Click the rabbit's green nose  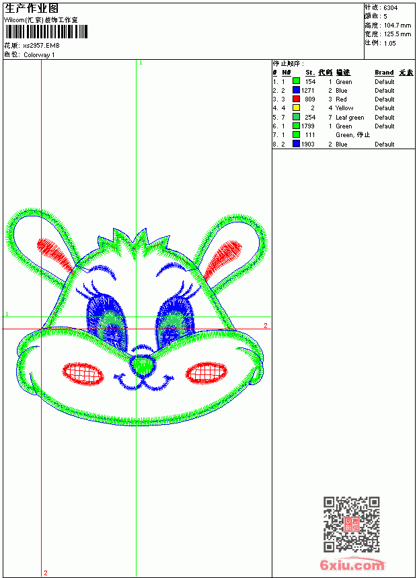[x=143, y=366]
